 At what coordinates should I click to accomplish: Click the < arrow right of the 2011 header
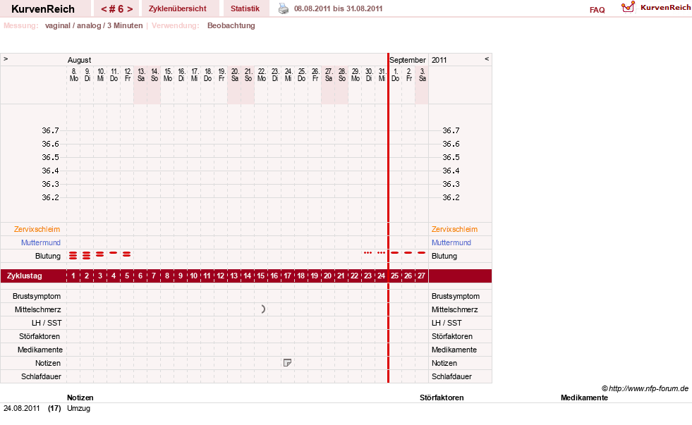tap(487, 58)
